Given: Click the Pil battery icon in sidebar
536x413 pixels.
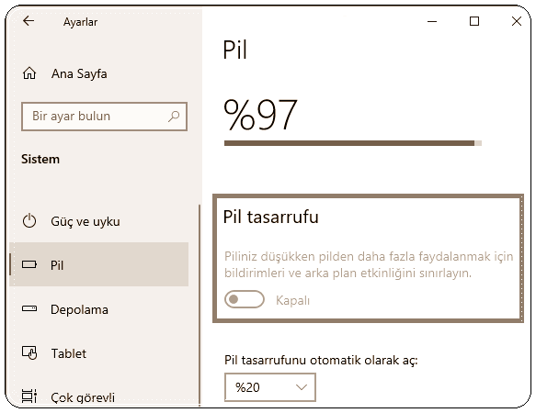Looking at the screenshot, I should coord(29,264).
